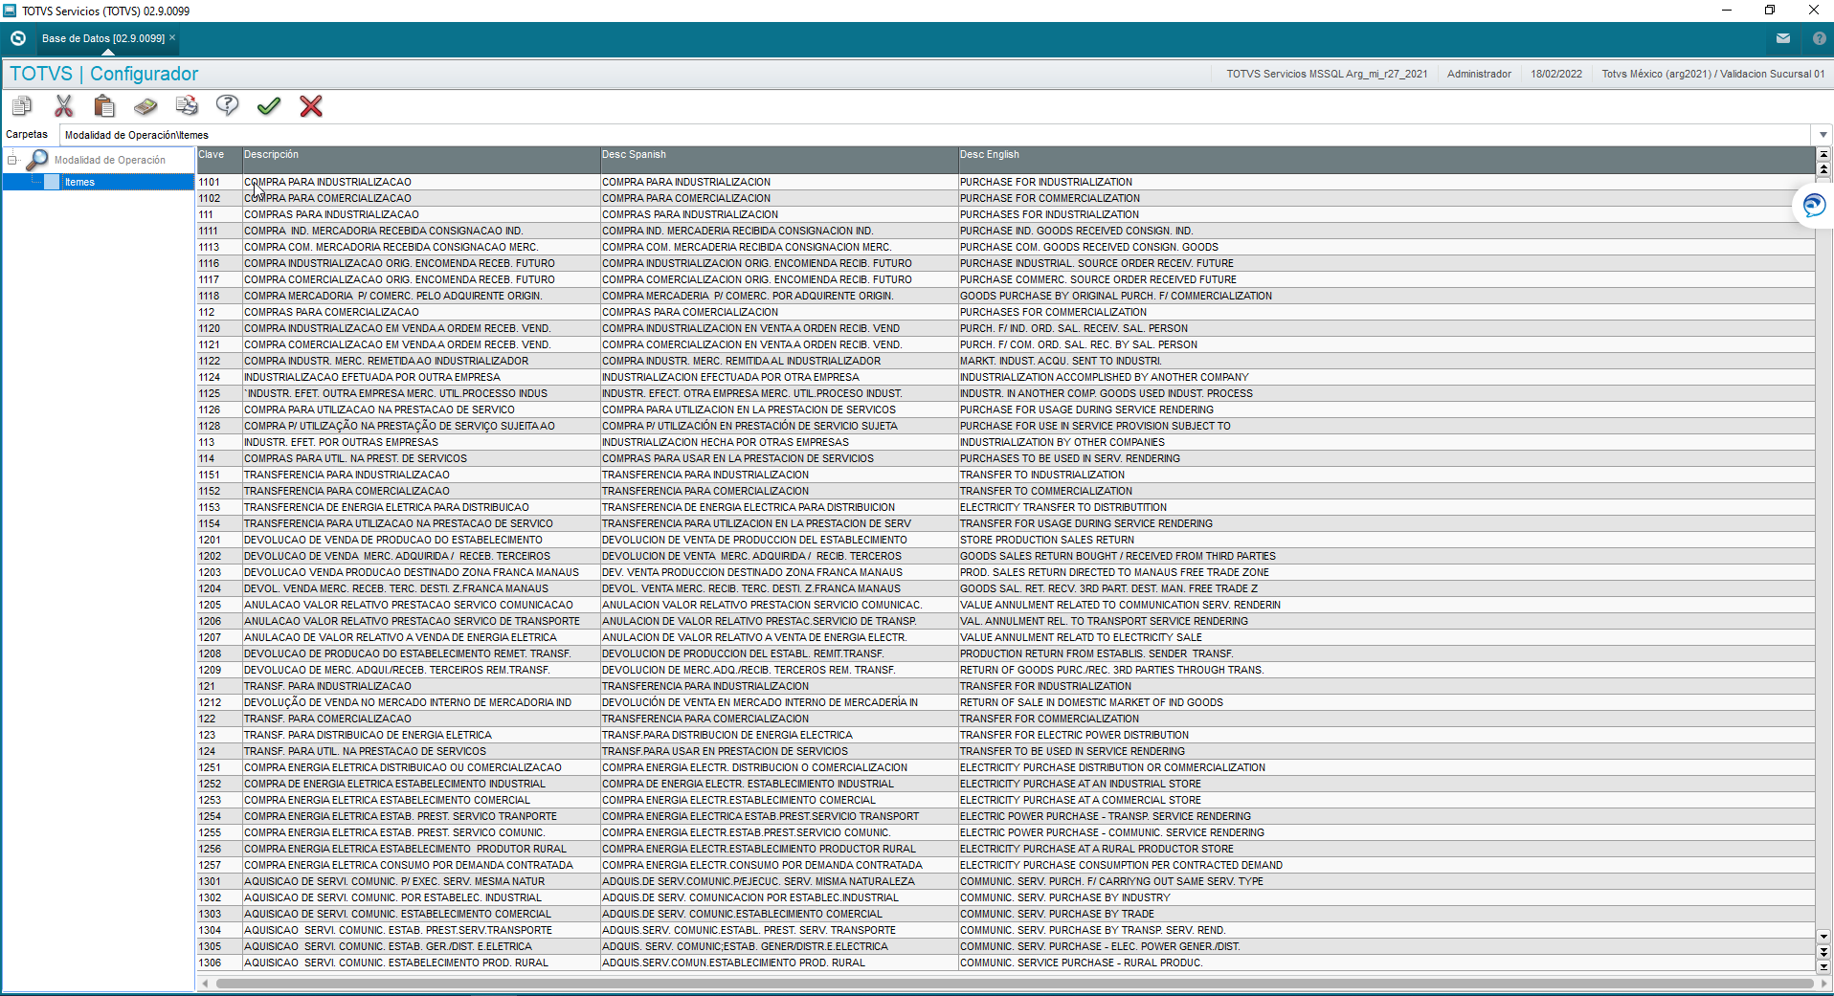
Task: Select the Itemes tree item
Action: 79,182
